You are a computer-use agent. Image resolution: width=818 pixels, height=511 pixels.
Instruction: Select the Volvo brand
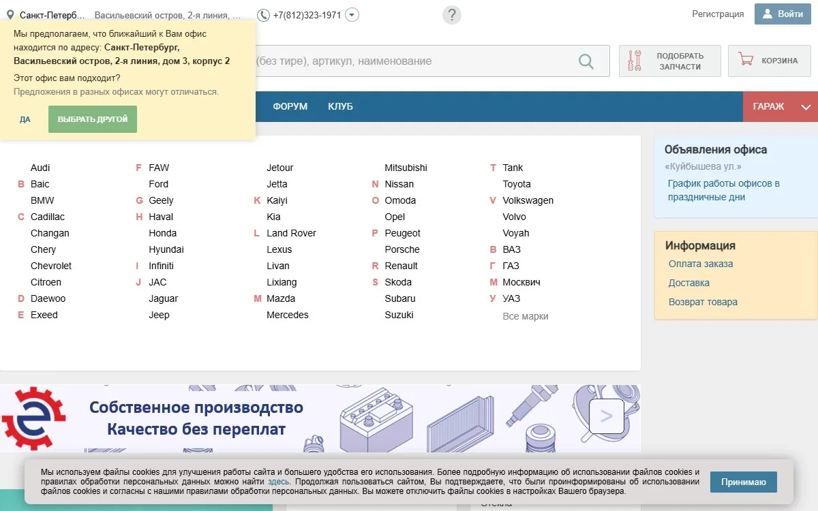point(515,217)
